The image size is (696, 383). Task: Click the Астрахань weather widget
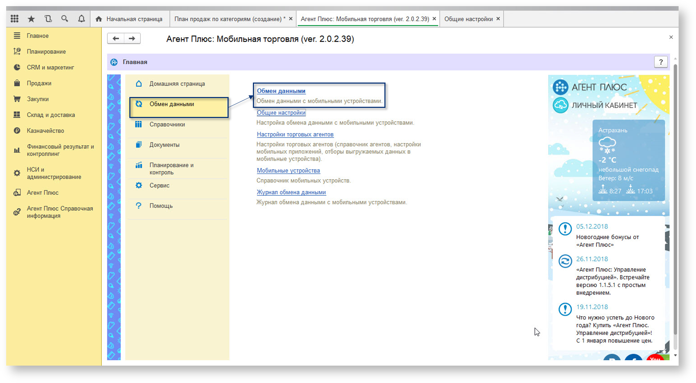629,160
